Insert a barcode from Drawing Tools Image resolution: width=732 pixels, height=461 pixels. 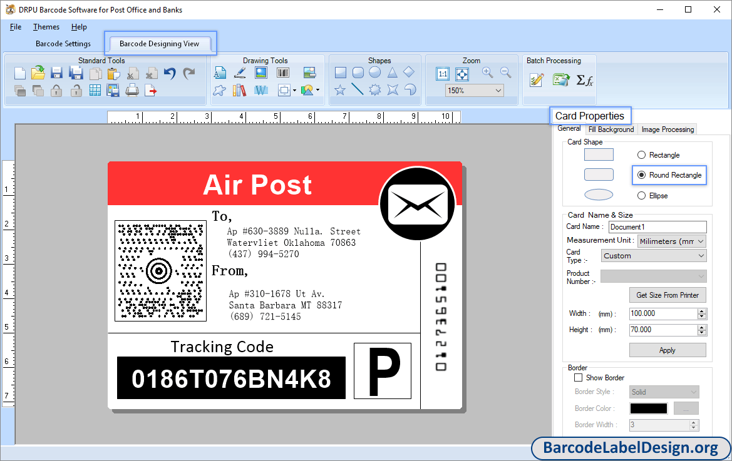[x=283, y=73]
